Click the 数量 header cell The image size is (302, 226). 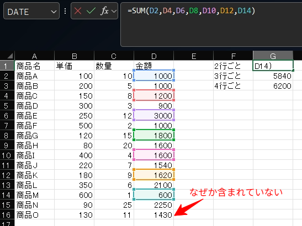pyautogui.click(x=114, y=66)
